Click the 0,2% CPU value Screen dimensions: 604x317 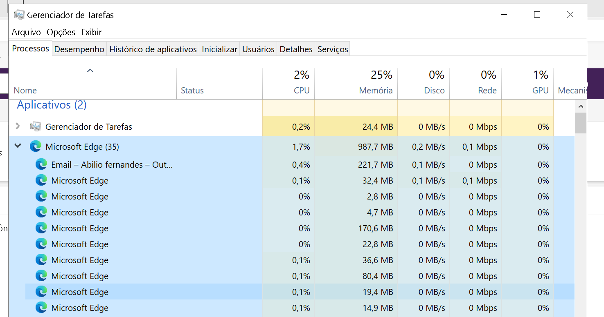coord(301,127)
